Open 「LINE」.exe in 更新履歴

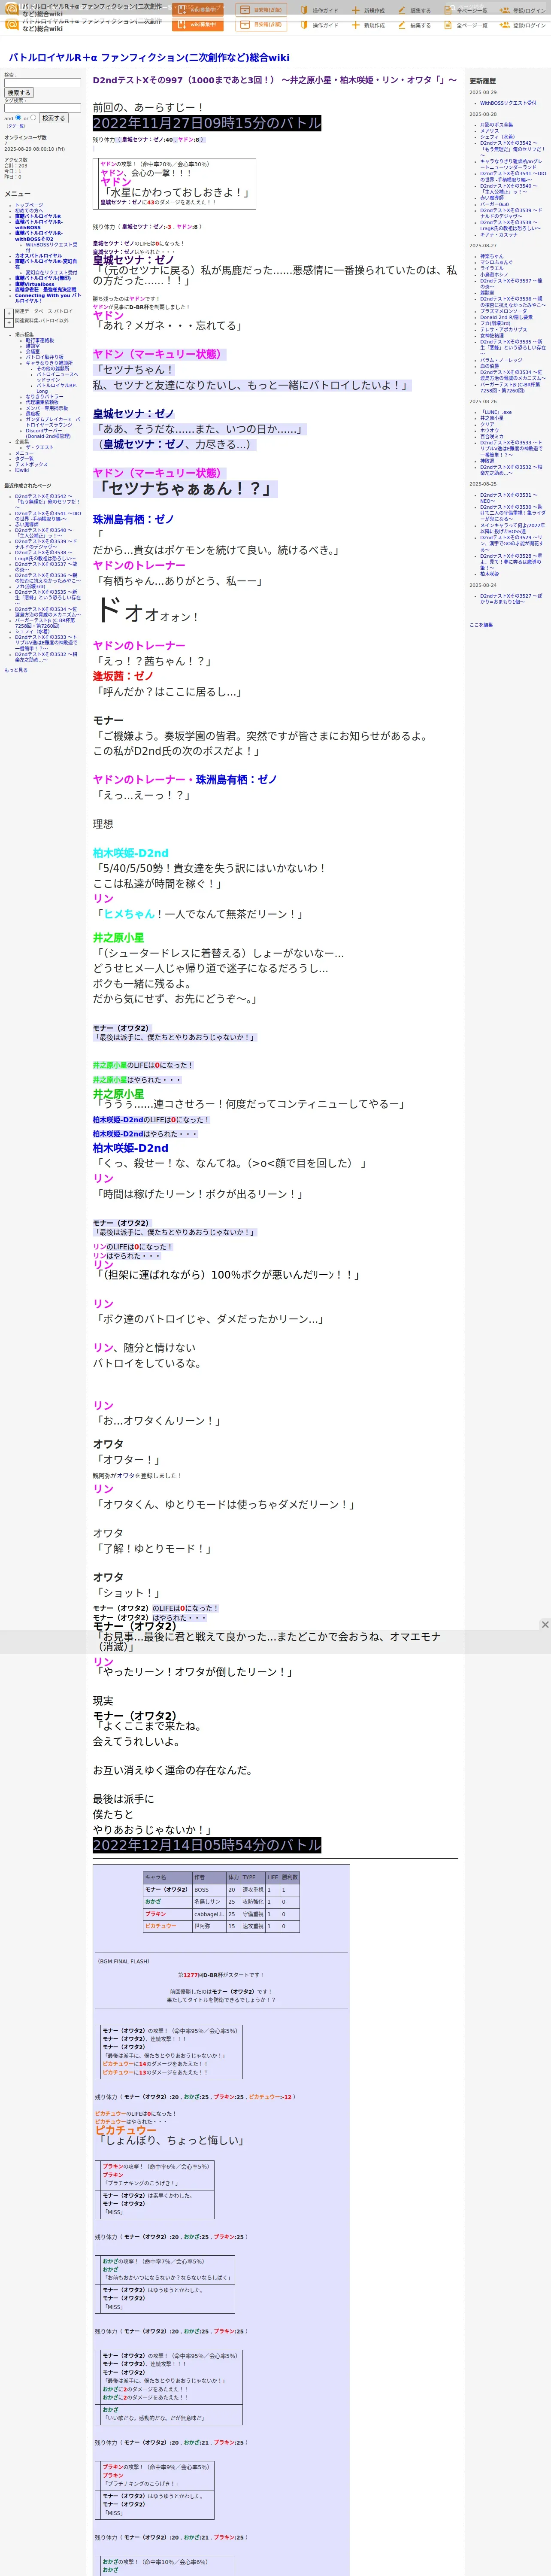[x=496, y=412]
